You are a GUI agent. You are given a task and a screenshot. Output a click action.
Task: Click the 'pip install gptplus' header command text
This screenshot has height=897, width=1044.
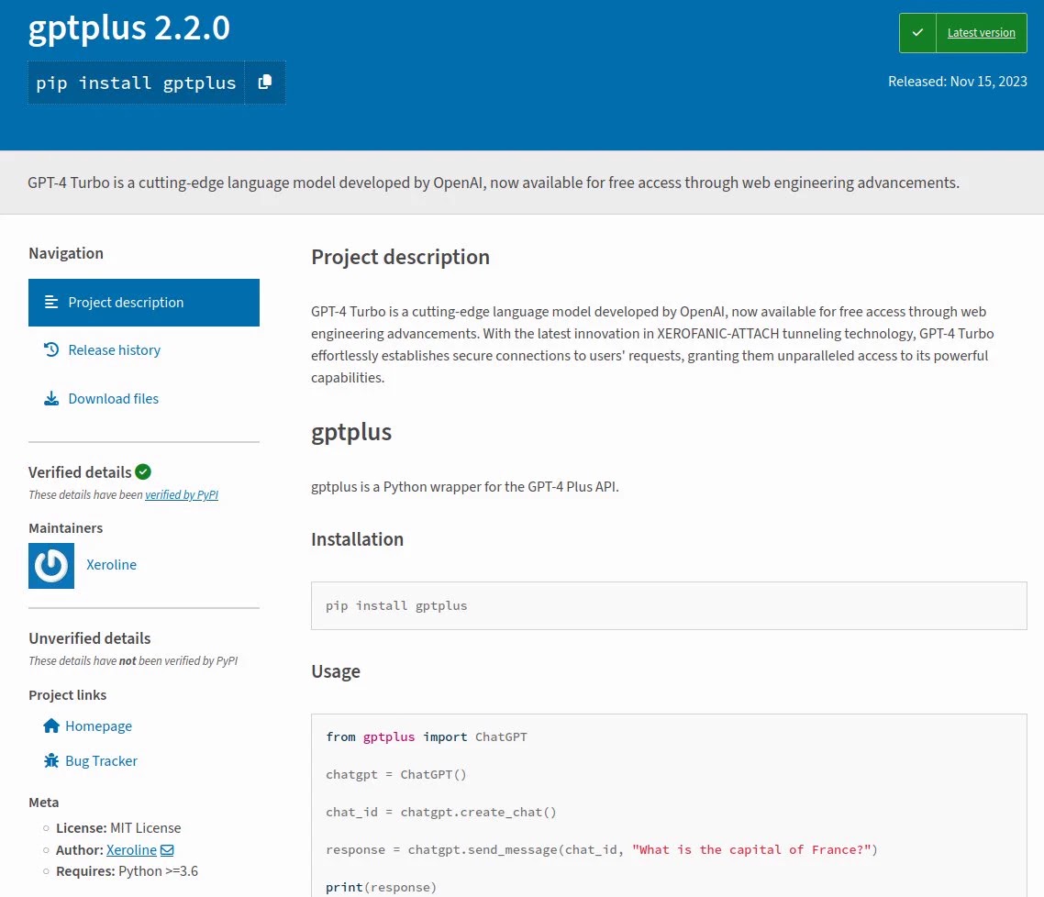click(136, 83)
